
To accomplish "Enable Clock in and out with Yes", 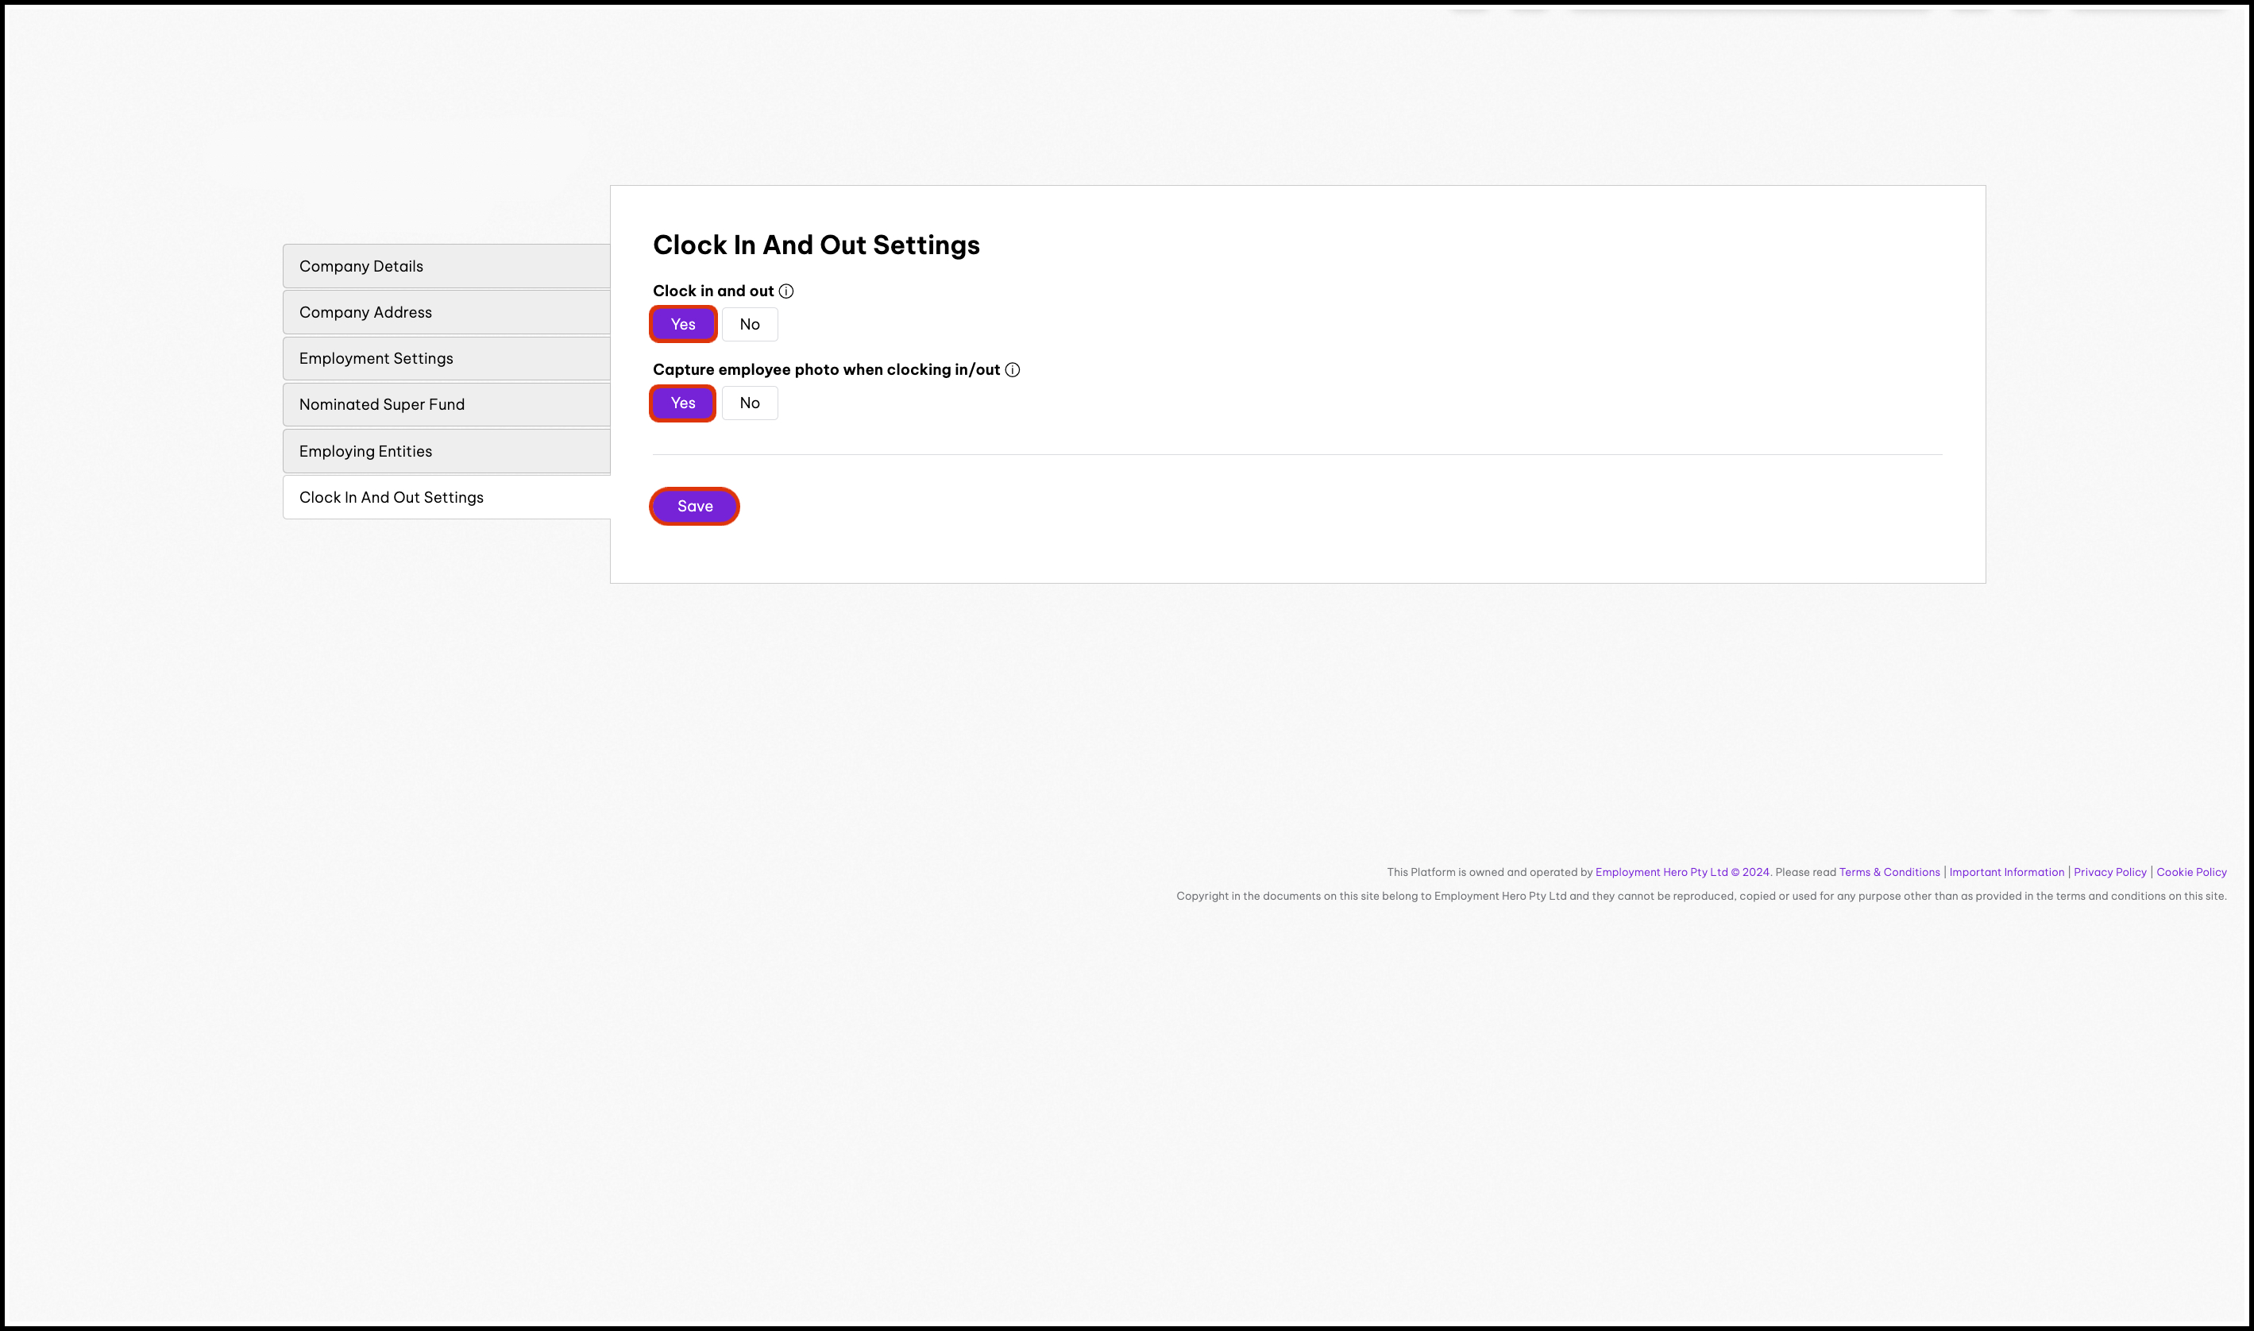I will [x=682, y=325].
